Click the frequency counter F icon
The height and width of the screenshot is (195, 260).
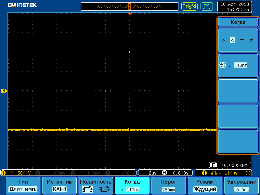213,165
